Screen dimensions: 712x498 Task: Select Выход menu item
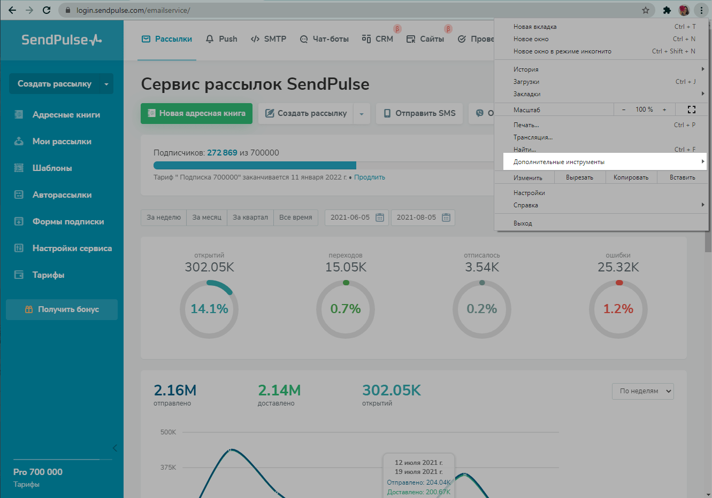tap(602, 223)
